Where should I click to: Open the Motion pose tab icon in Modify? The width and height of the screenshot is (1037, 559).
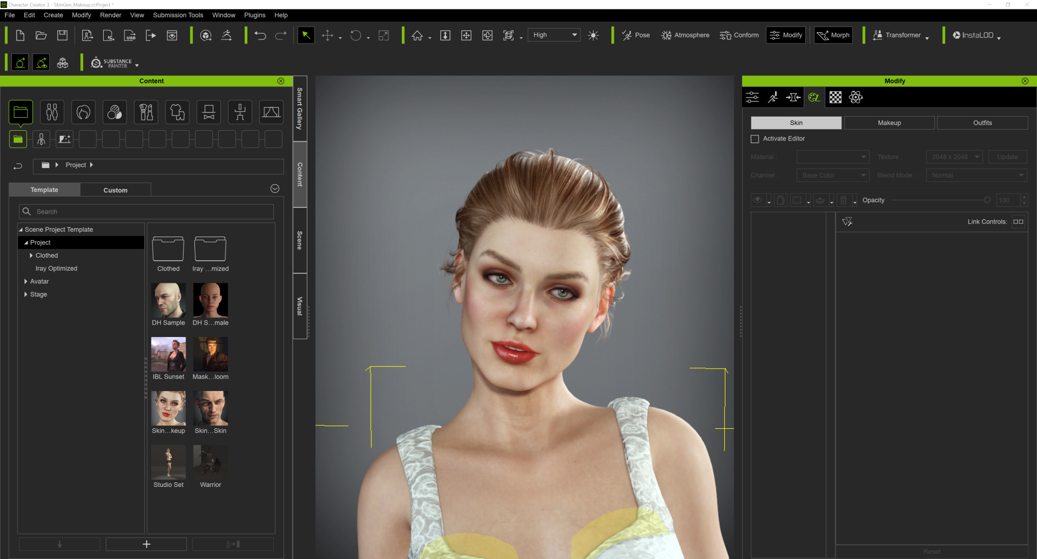coord(773,97)
